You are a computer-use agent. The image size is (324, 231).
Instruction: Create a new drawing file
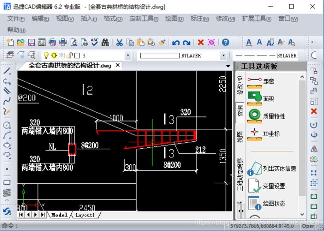point(10,42)
